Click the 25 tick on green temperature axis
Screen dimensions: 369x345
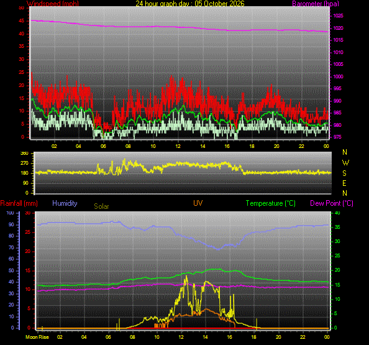pyautogui.click(x=337, y=255)
